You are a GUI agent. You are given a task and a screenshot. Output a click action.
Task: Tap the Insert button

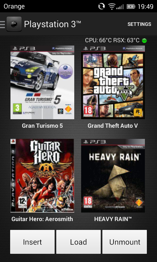pyautogui.click(x=32, y=242)
